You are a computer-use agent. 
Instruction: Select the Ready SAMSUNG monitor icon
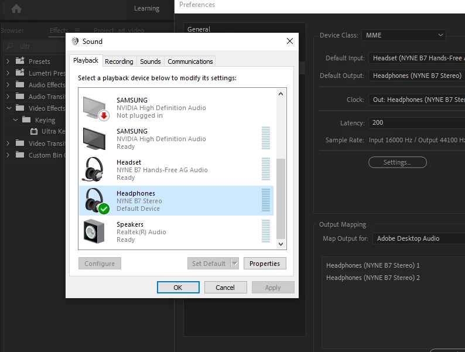(94, 139)
